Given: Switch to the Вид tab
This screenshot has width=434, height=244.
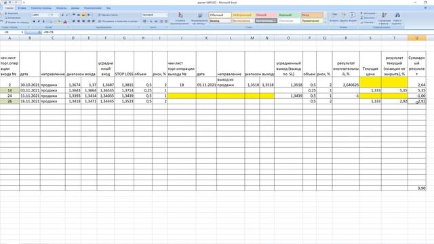Looking at the screenshot, I should tap(108, 8).
